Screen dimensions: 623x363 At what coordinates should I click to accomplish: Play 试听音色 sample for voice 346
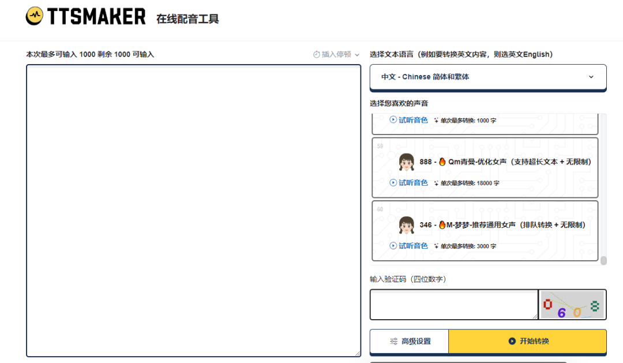tap(409, 246)
